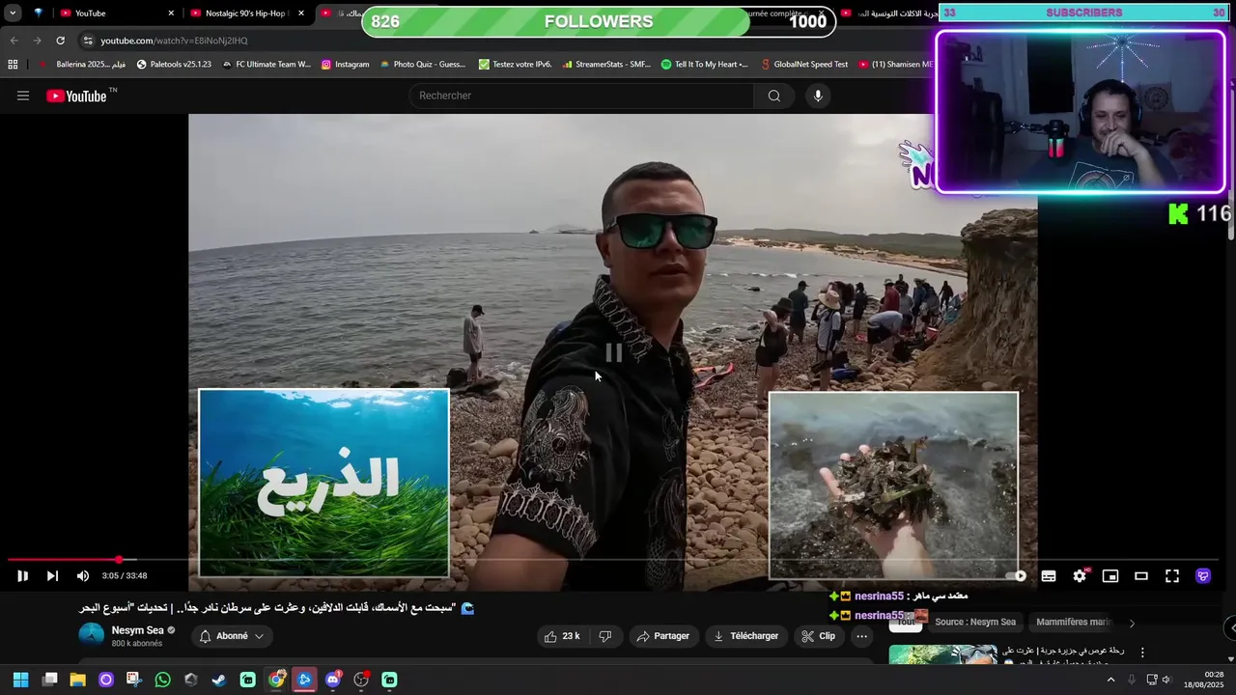Open the Paletools v25.1.23 bookmark
This screenshot has height=695, width=1236.
coord(174,65)
